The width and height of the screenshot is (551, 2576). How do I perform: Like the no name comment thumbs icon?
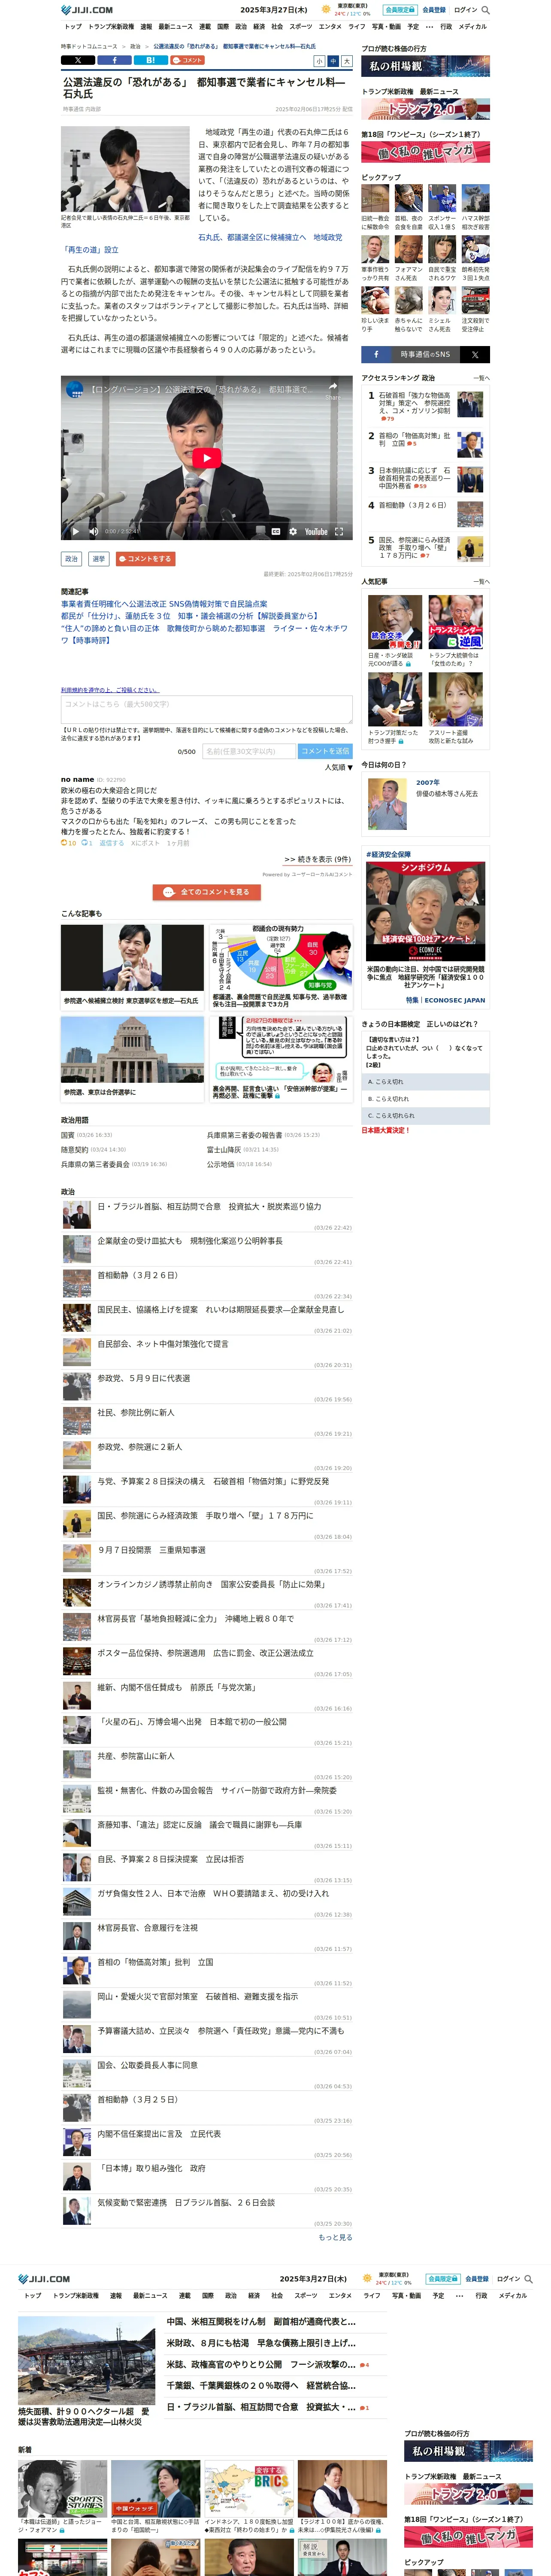[x=64, y=843]
